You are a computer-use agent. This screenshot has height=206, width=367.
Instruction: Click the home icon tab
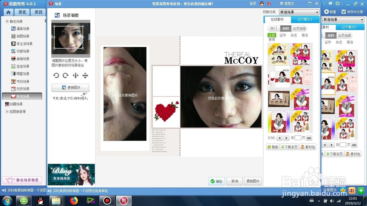(x=8, y=12)
